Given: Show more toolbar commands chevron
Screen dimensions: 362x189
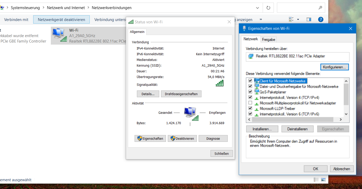Looking at the screenshot, I should (261, 19).
